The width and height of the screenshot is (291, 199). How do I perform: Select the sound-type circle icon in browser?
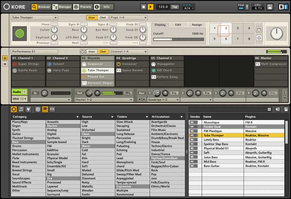point(14,109)
